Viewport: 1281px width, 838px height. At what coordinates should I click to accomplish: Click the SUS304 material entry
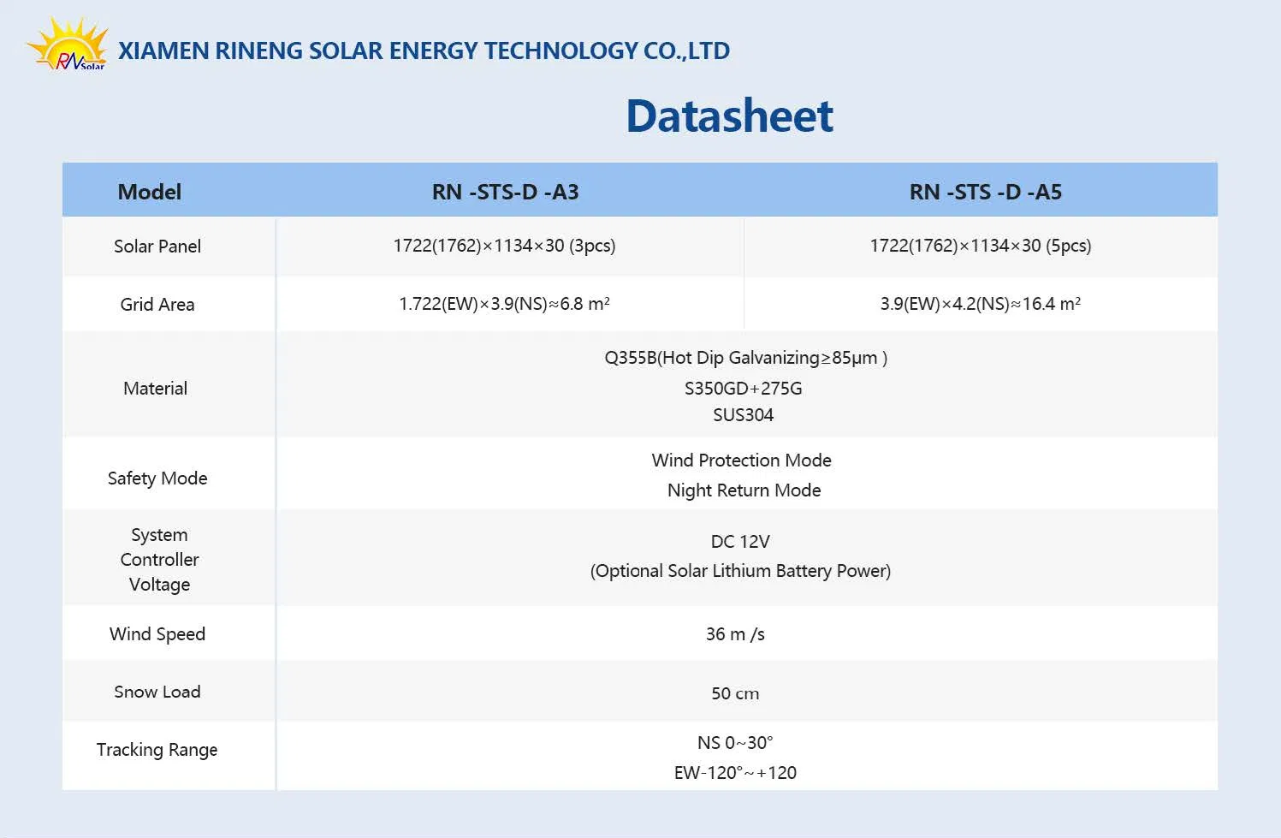(743, 415)
